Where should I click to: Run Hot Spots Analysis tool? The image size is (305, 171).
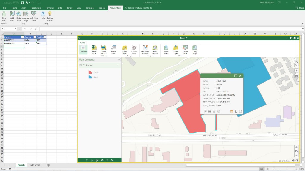tap(145, 50)
